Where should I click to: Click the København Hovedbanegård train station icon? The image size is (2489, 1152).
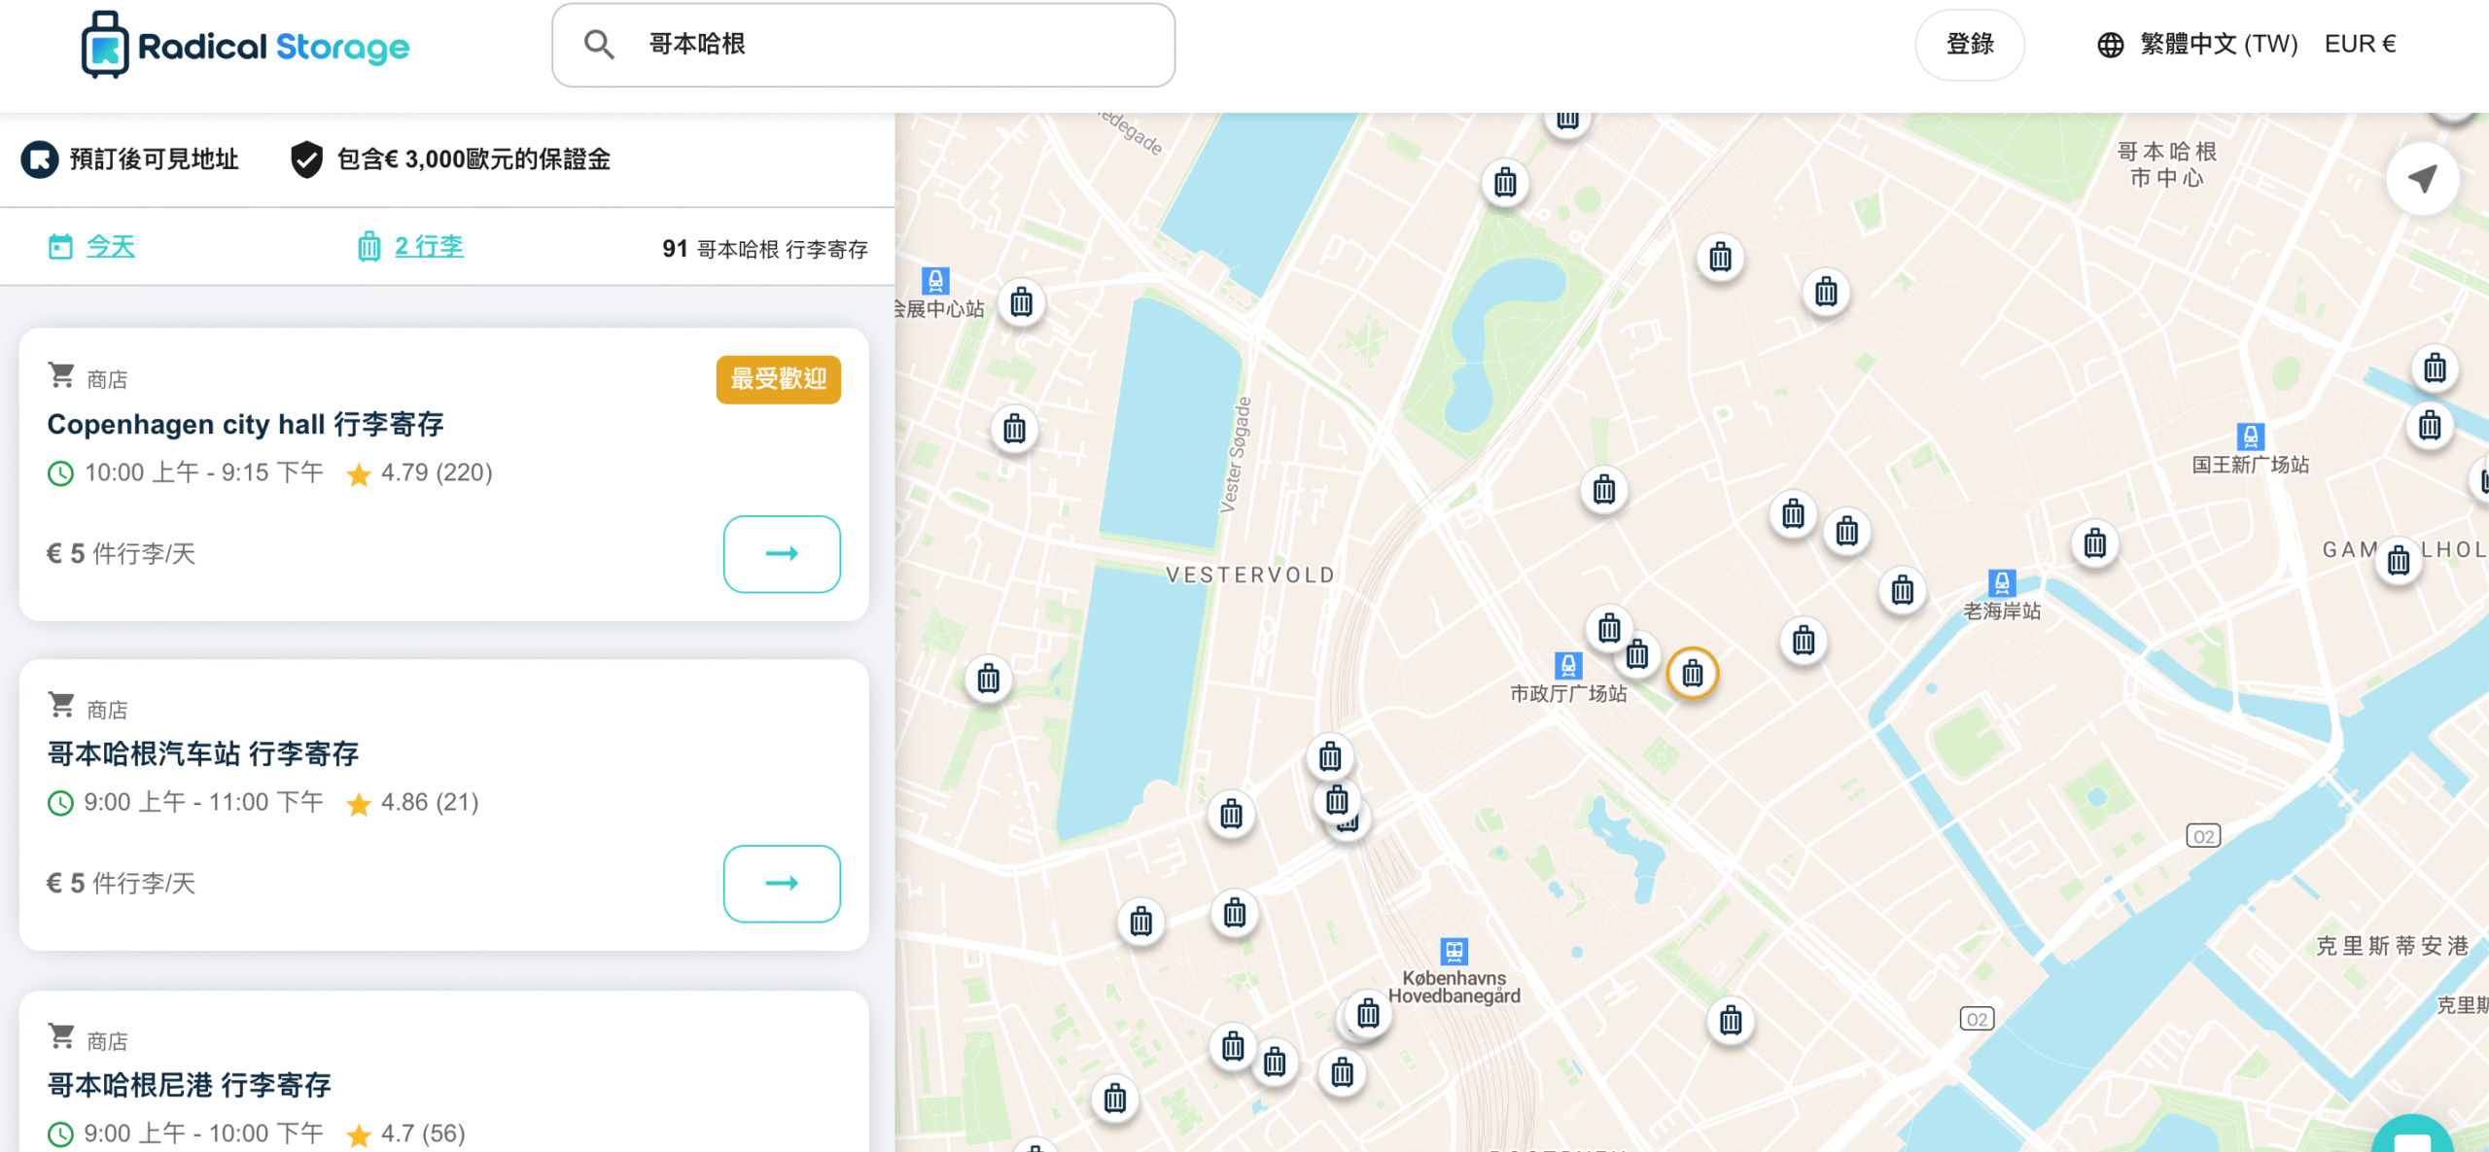(x=1454, y=950)
